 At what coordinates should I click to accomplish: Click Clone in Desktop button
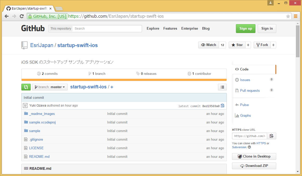point(254,156)
